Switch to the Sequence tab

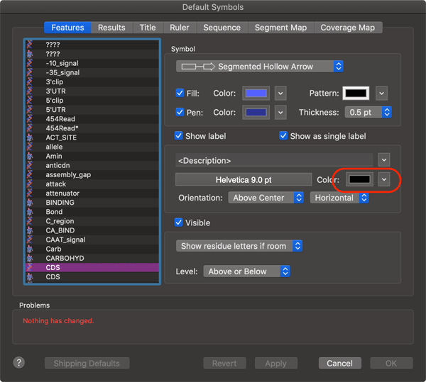(222, 28)
